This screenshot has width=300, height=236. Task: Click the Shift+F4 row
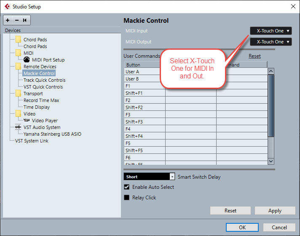pos(196,136)
